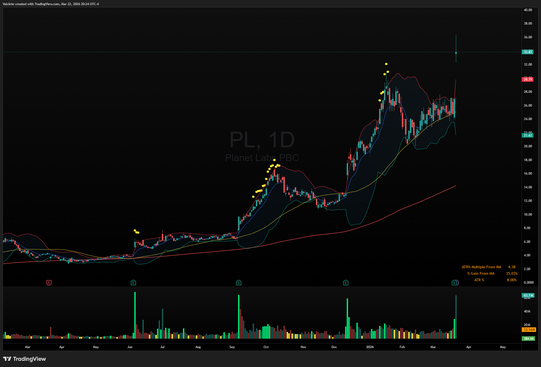The height and width of the screenshot is (367, 541).
Task: Click the latest earnings E marker near March 2026
Action: point(454,283)
